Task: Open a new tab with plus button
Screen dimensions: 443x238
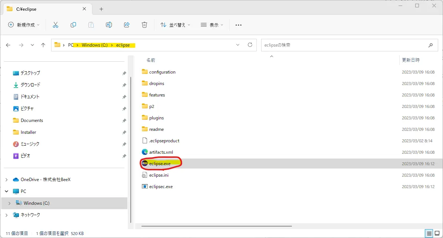Action: [101, 9]
